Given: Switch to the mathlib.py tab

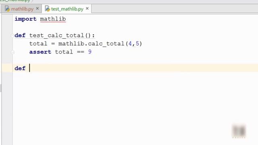Looking at the screenshot, I should [x=22, y=9].
